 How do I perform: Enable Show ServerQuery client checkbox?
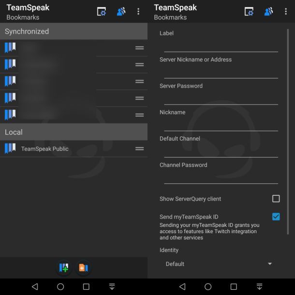[276, 198]
